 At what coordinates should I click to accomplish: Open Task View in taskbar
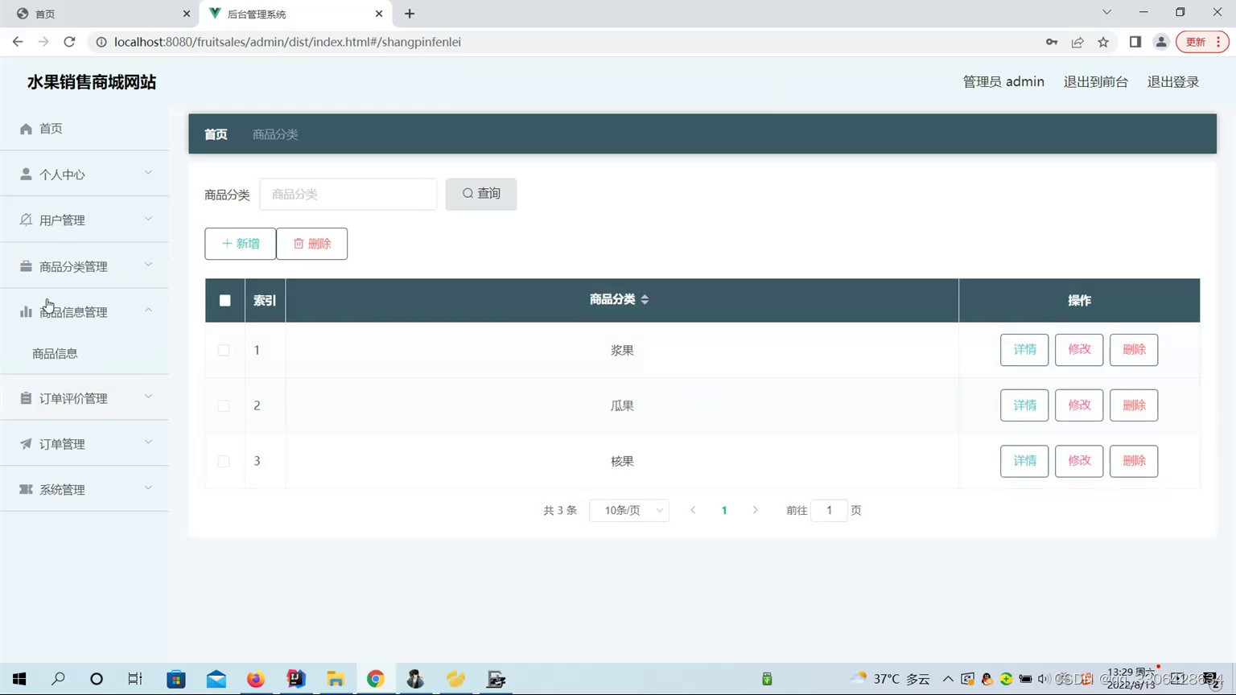point(135,679)
